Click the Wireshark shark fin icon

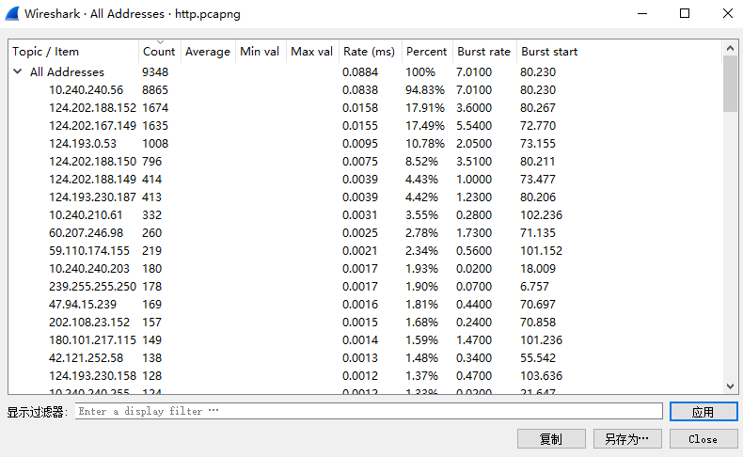click(x=12, y=13)
